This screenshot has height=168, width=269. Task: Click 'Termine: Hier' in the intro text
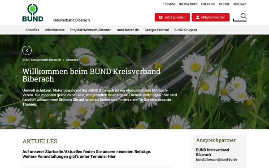[x=103, y=156]
